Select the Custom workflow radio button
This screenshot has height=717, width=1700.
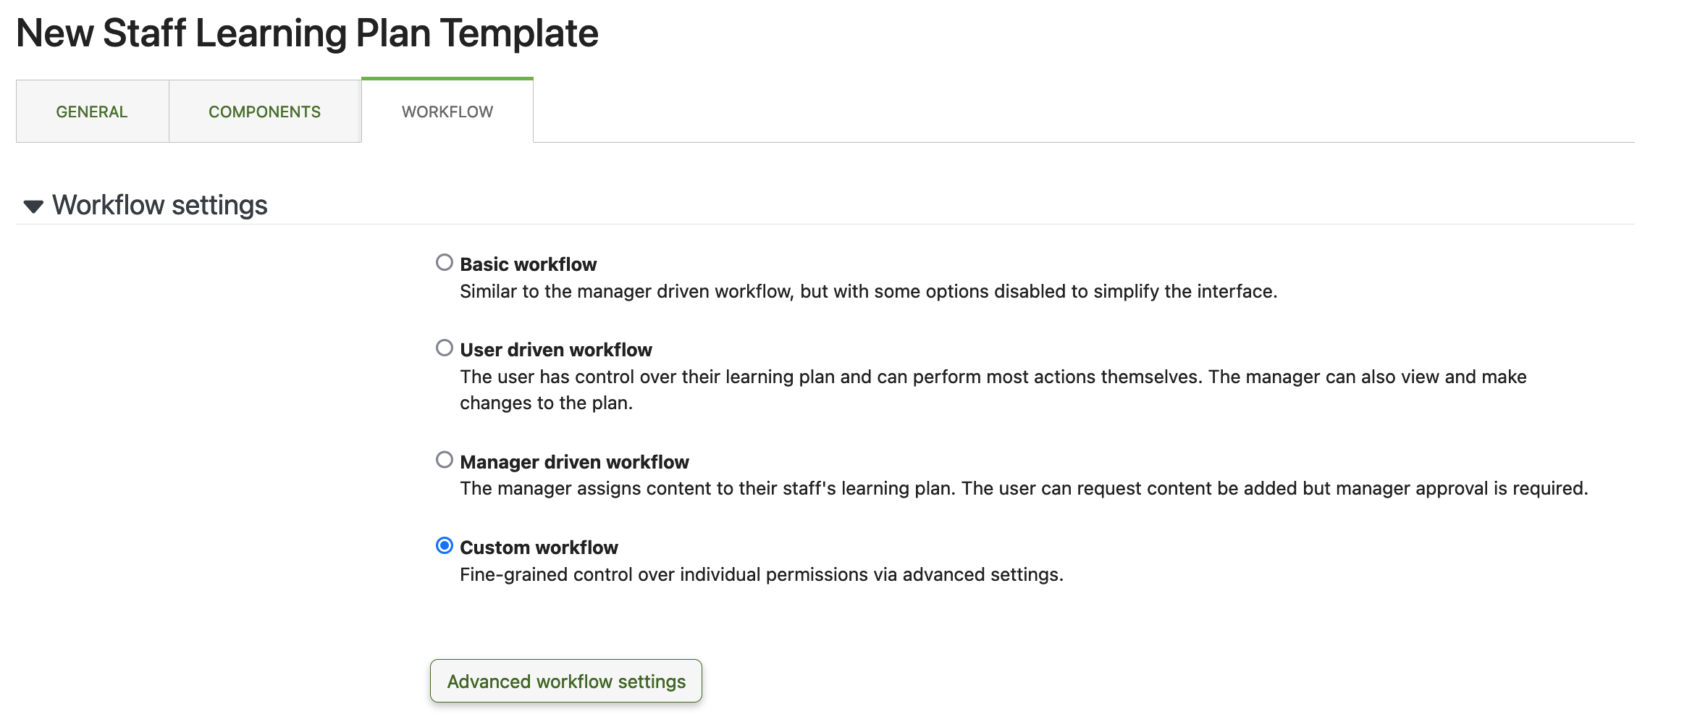pyautogui.click(x=445, y=545)
